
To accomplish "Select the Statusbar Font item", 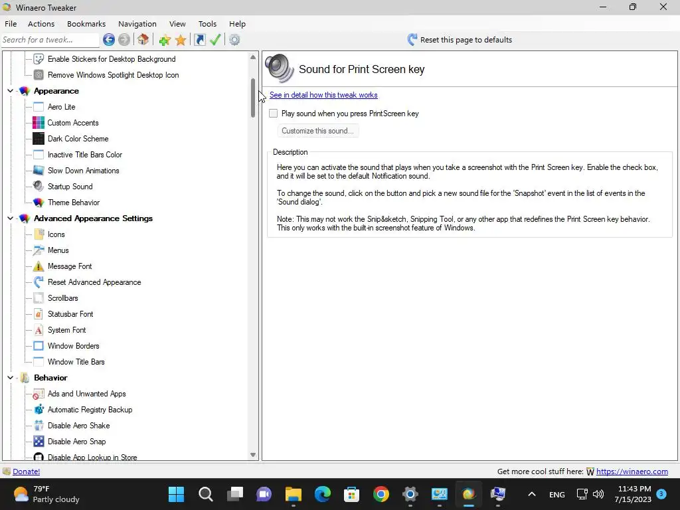I will 70,314.
